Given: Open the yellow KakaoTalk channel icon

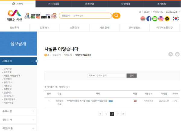Looking at the screenshot, I should click(167, 19).
